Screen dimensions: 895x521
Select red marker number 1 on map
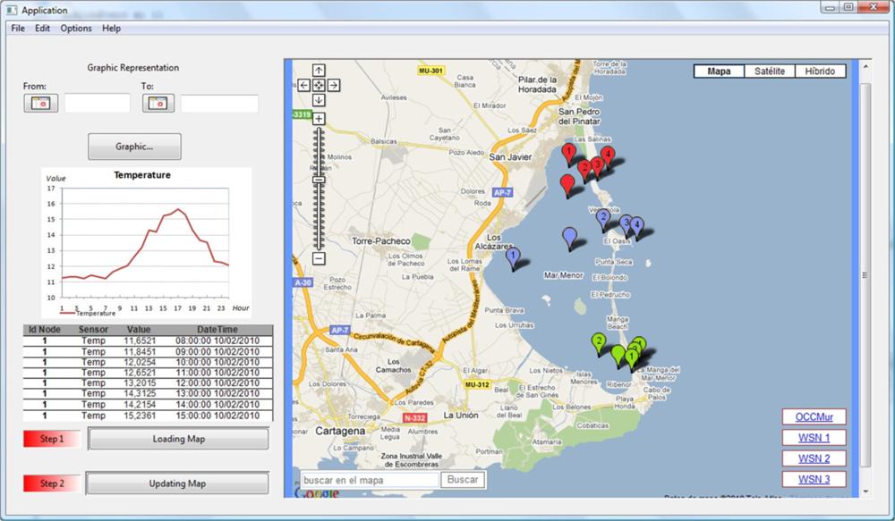(x=568, y=153)
